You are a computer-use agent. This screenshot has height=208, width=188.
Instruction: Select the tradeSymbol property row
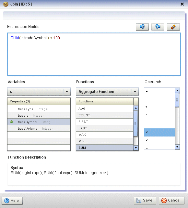click(39, 122)
